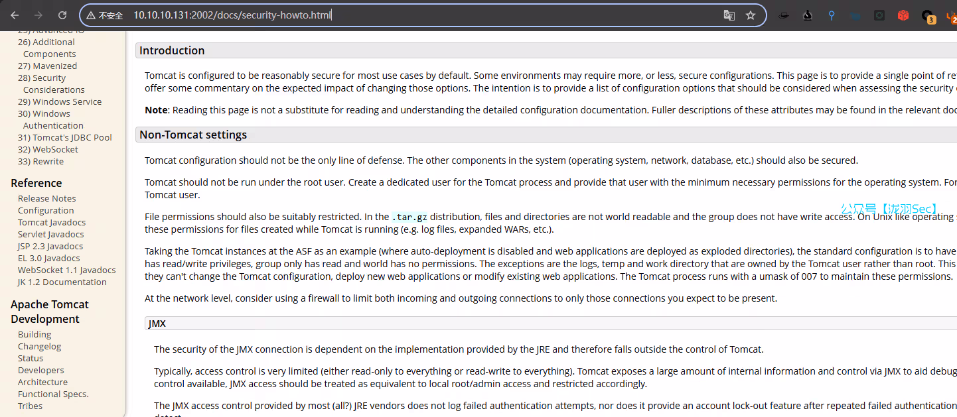This screenshot has height=417, width=957.
Task: Click the browser back arrow
Action: [15, 15]
